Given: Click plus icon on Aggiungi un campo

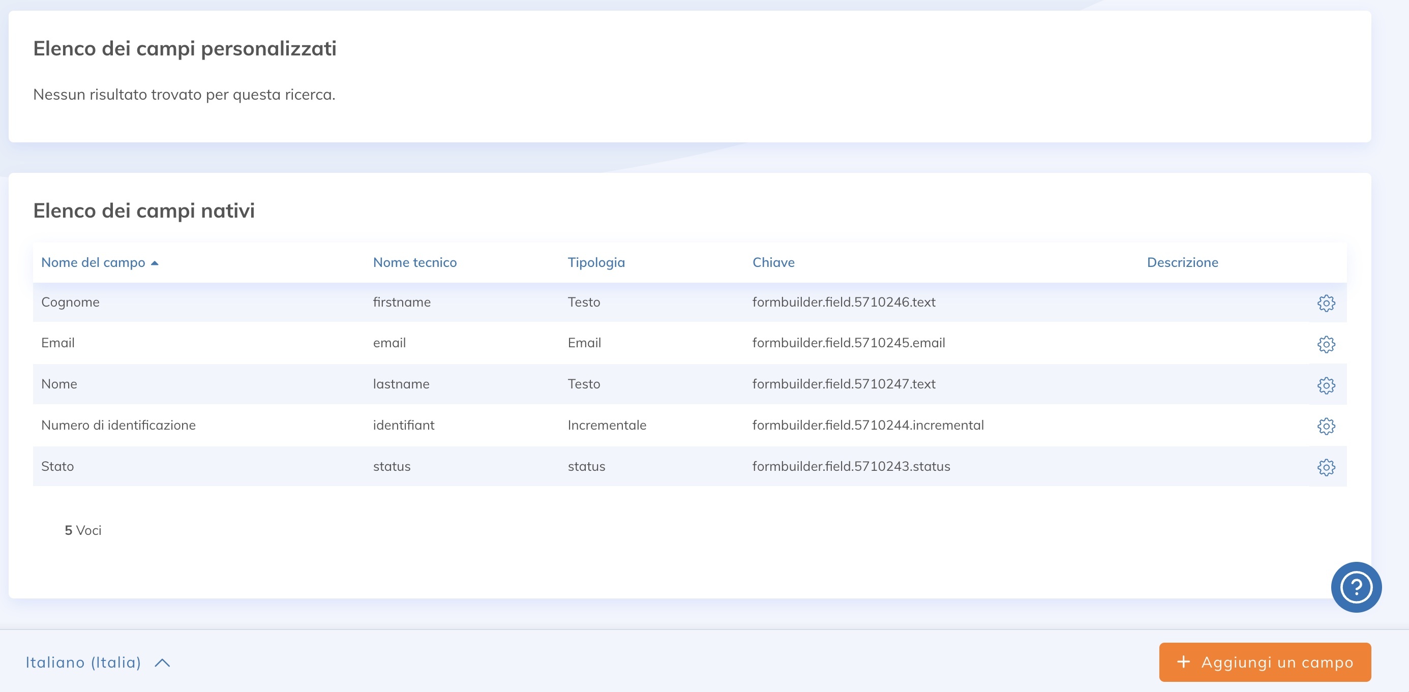Looking at the screenshot, I should 1183,662.
